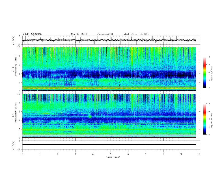Click inside the ch.1 spectrogram panel
224x173 pixels.
click(109, 69)
